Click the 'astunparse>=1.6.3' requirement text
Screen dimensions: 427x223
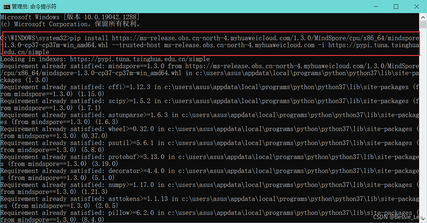coord(138,115)
